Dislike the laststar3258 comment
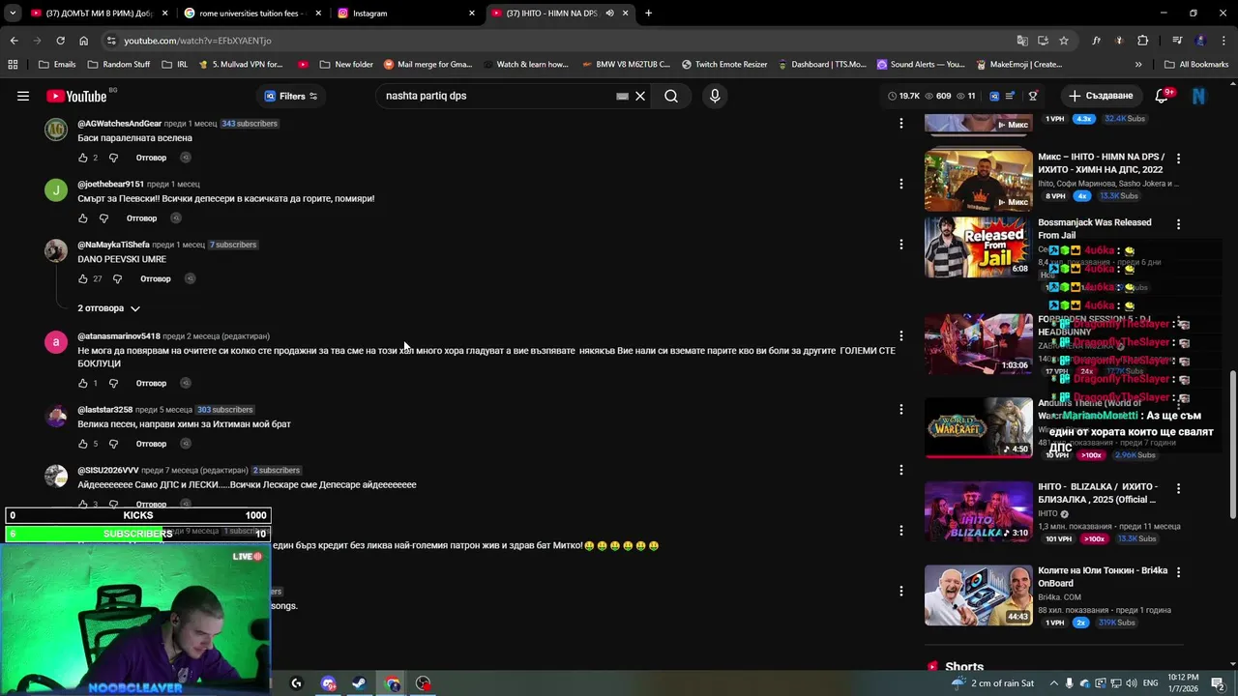This screenshot has width=1238, height=696. pos(113,444)
